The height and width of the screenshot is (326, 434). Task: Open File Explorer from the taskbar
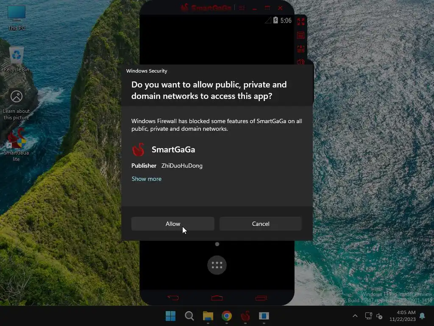(208, 316)
